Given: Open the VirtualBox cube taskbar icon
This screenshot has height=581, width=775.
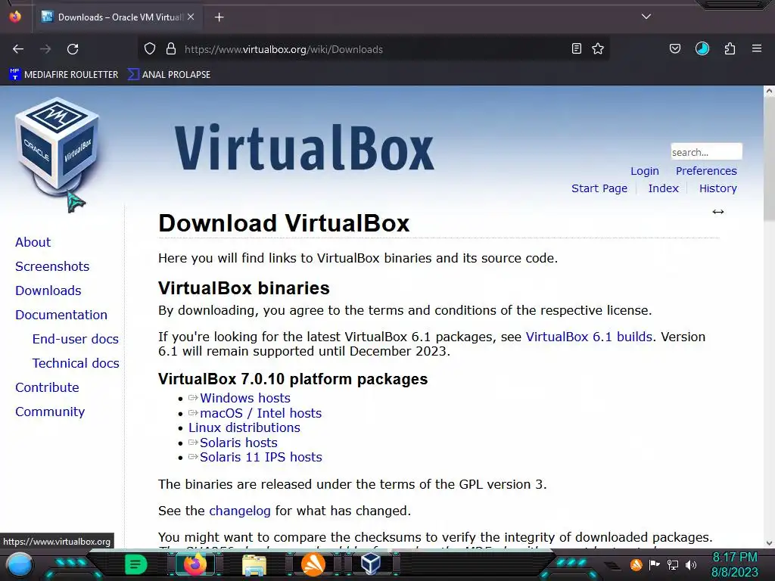Looking at the screenshot, I should 371,563.
